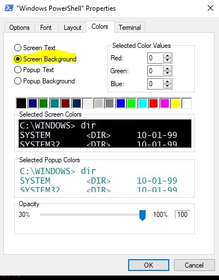Click the PowerShell icon in title bar
Viewport: 219px width, 280px height.
(8, 8)
